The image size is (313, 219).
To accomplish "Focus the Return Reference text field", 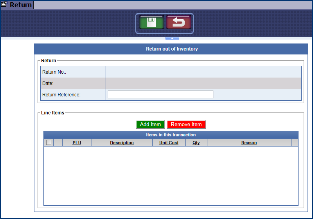I will click(160, 94).
